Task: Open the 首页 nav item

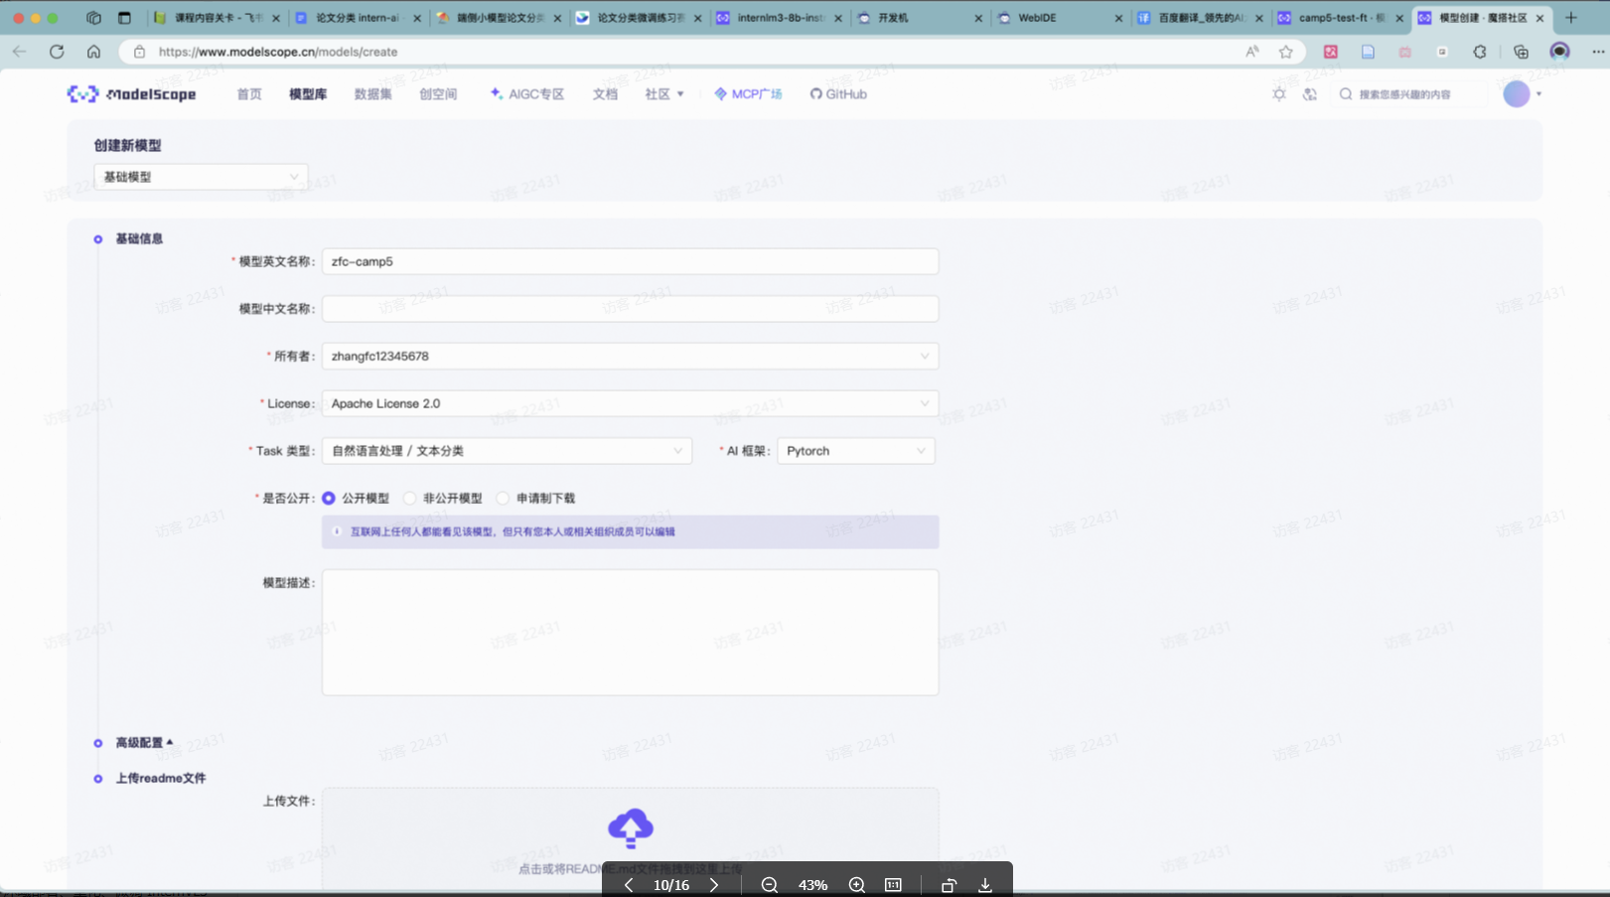Action: (249, 94)
